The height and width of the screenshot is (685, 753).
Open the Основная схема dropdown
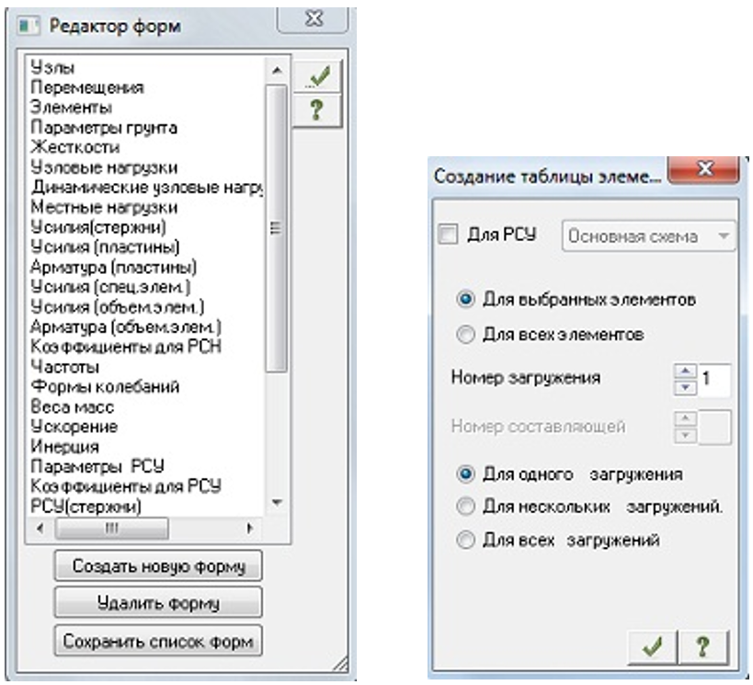648,236
